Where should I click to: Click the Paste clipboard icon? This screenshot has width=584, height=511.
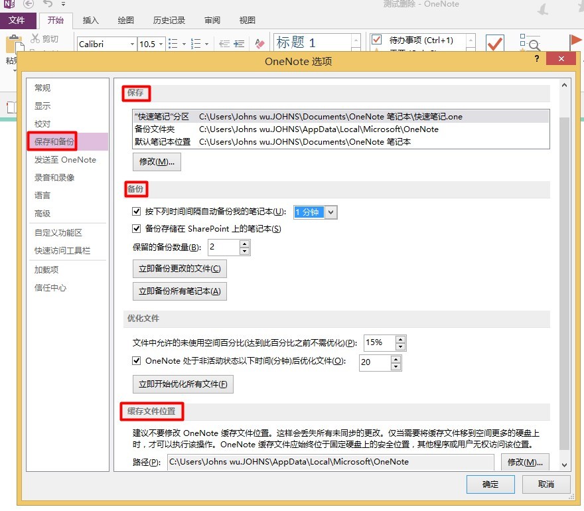pos(15,44)
